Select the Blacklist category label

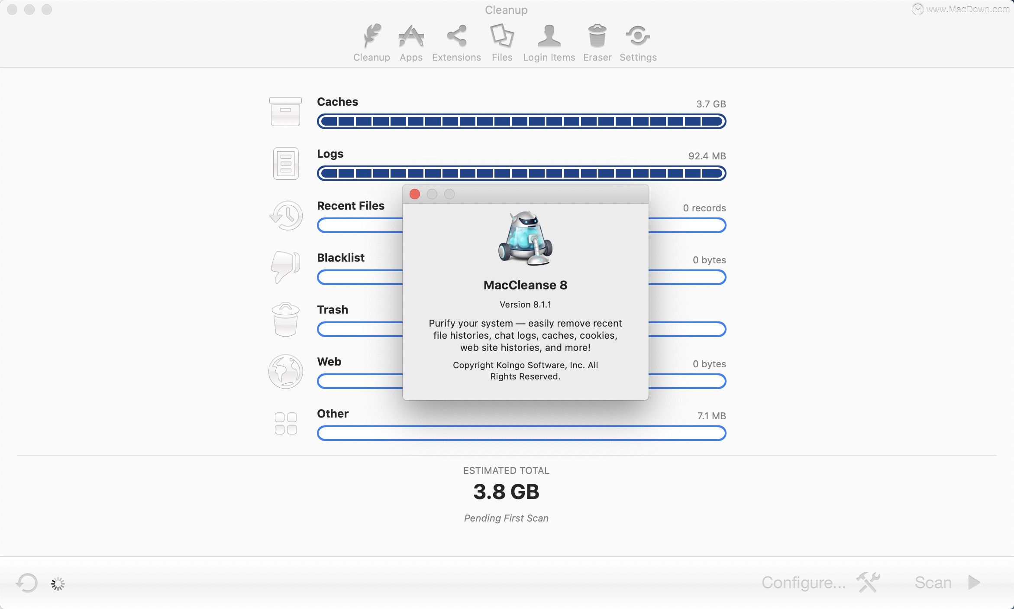coord(341,258)
